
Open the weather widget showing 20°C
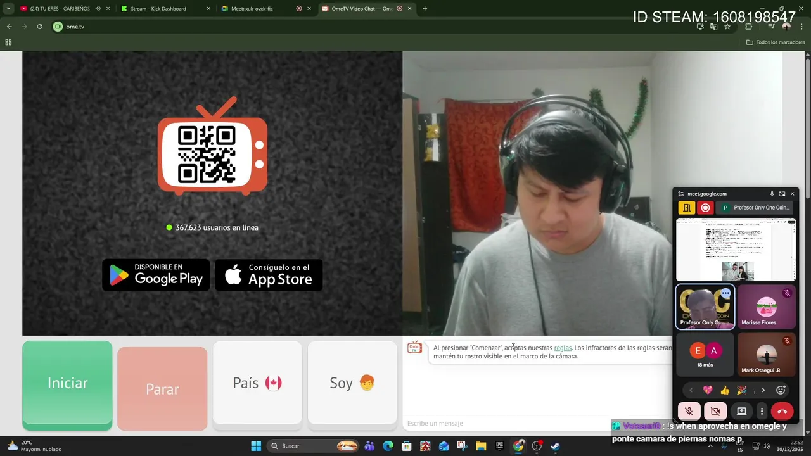35,446
